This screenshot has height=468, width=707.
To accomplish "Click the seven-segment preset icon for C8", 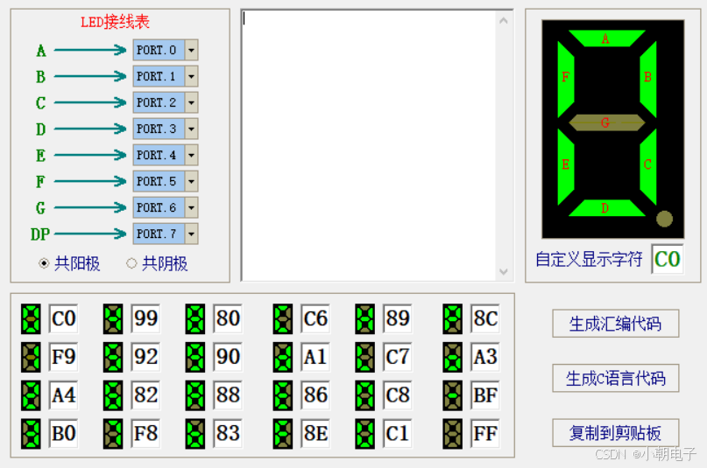I will 364,395.
